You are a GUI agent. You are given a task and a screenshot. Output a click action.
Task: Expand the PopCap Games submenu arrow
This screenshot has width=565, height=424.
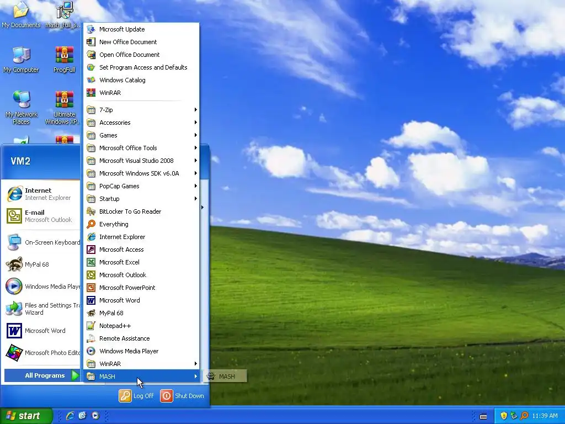(x=196, y=186)
